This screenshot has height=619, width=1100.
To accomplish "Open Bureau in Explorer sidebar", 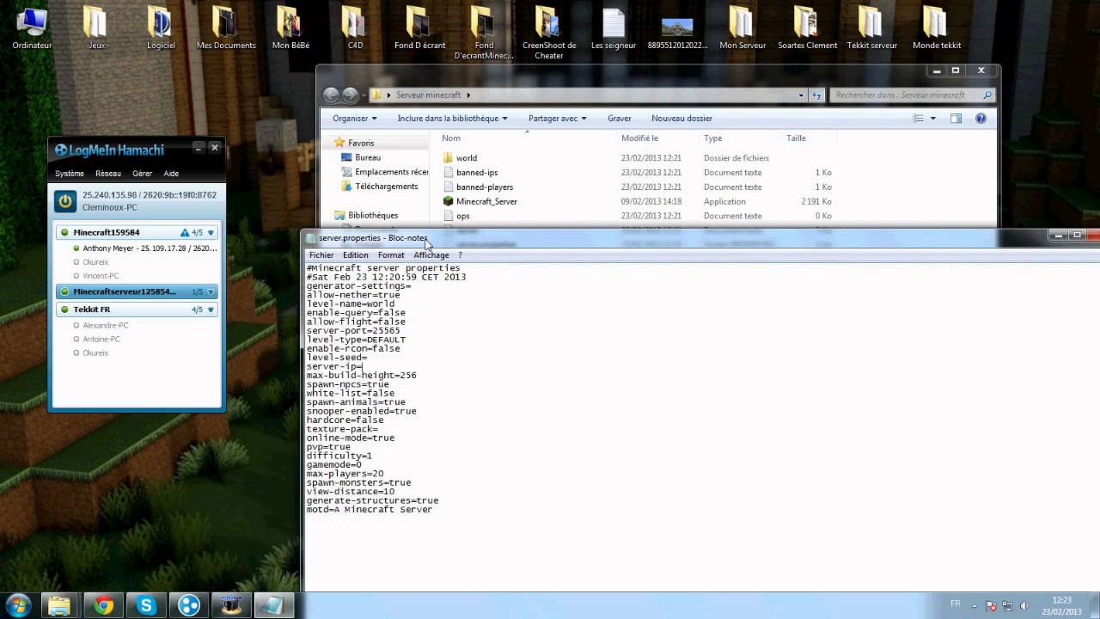I will click(368, 158).
